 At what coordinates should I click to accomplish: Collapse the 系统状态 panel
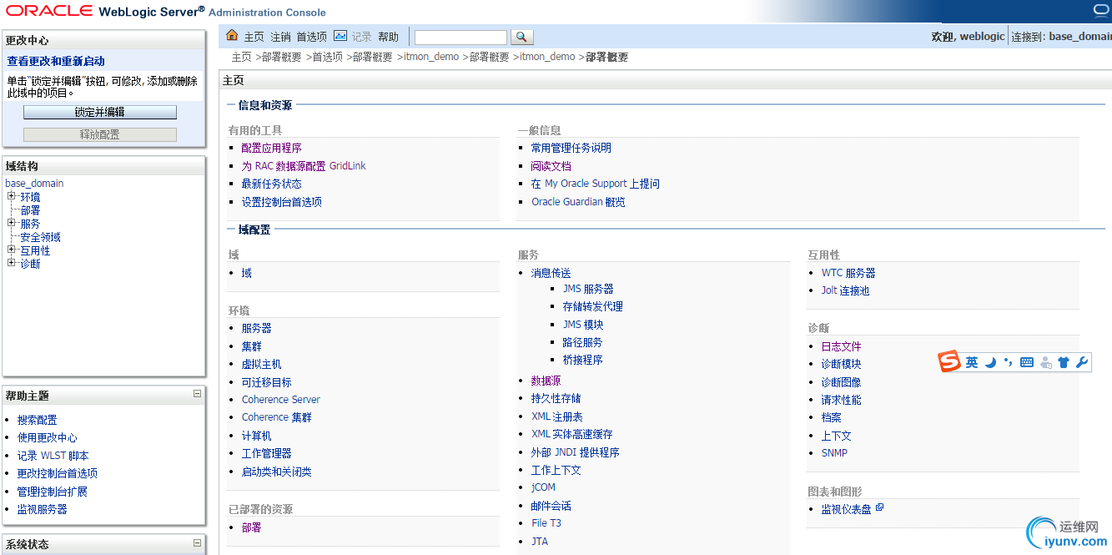click(x=197, y=542)
